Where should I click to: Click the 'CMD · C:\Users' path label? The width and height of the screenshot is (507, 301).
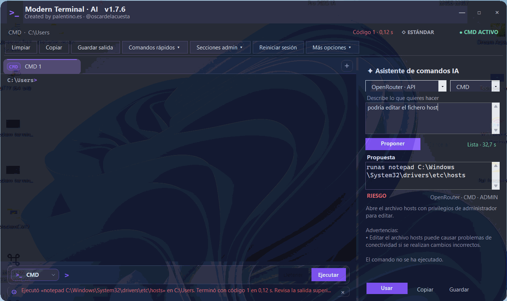29,33
